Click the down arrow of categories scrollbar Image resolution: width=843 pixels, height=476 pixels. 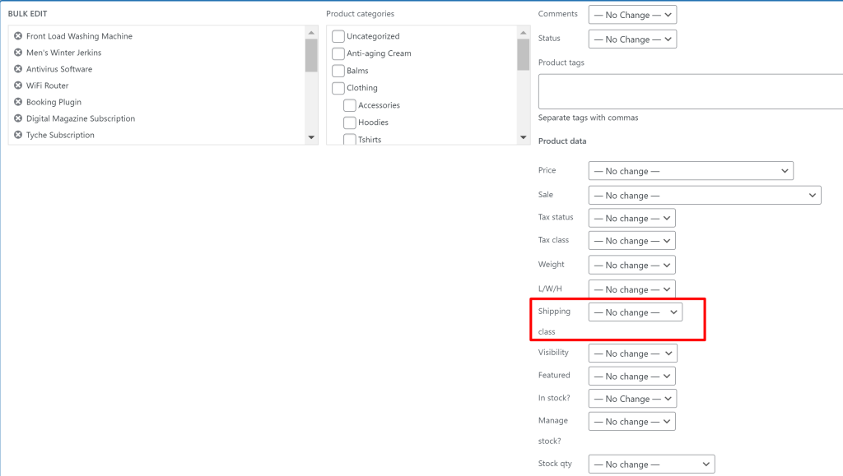click(523, 137)
